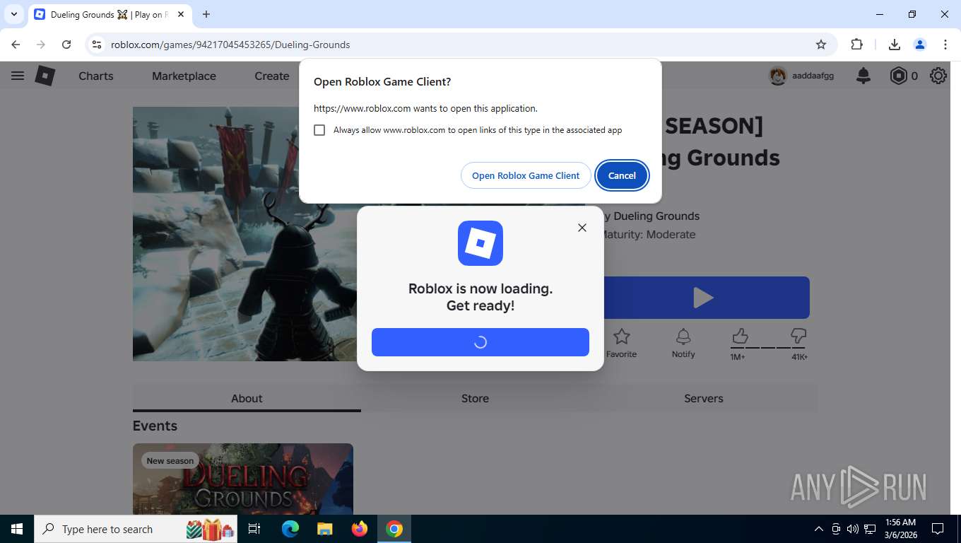Click the game preview image
Image resolution: width=961 pixels, height=543 pixels.
(244, 233)
